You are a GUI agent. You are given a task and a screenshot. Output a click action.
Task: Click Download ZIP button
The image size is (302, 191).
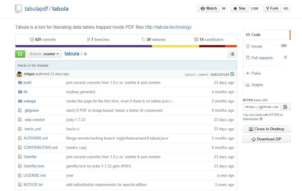tap(267, 139)
